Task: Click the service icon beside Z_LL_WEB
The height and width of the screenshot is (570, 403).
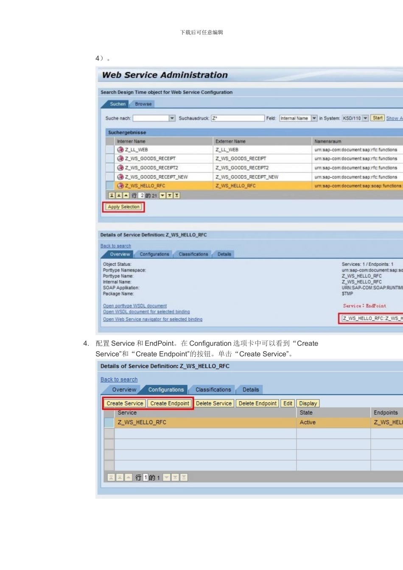Action: click(x=120, y=150)
